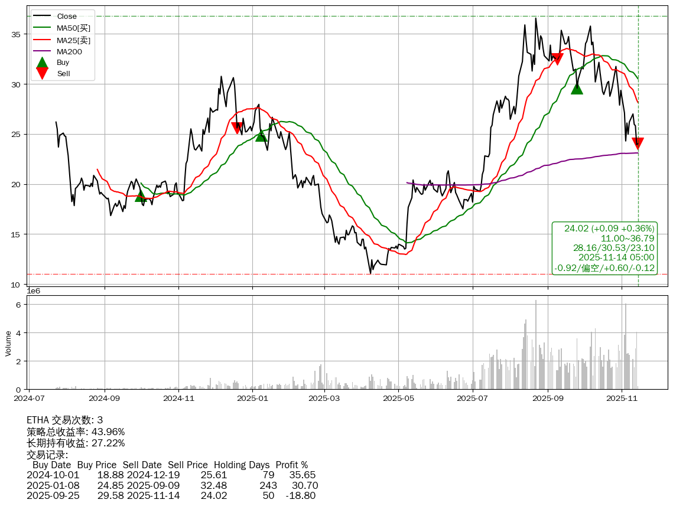The height and width of the screenshot is (506, 673).
Task: Click the 策略总收益率 43.96% text
Action: [76, 432]
